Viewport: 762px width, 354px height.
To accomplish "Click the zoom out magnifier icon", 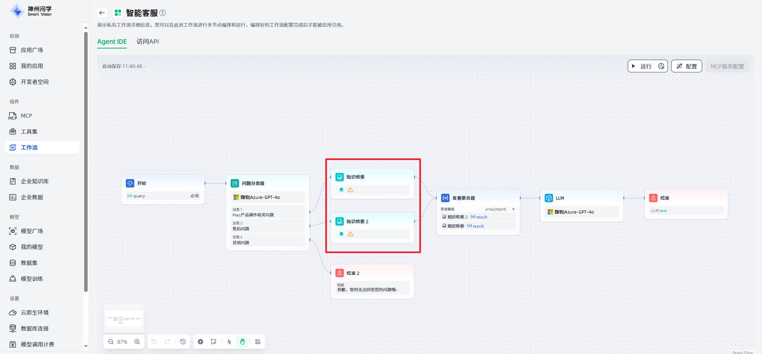I will coord(111,342).
